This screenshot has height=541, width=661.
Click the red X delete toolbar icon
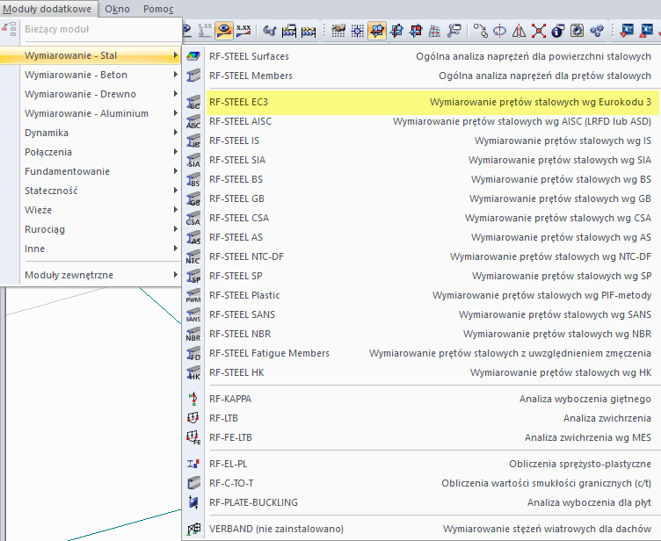538,31
